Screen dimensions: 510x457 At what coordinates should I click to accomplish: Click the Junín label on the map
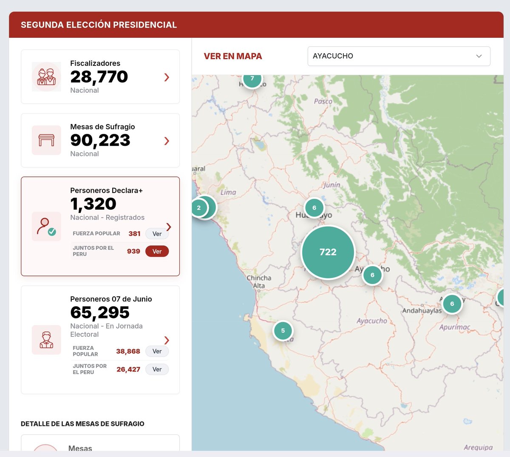click(331, 185)
